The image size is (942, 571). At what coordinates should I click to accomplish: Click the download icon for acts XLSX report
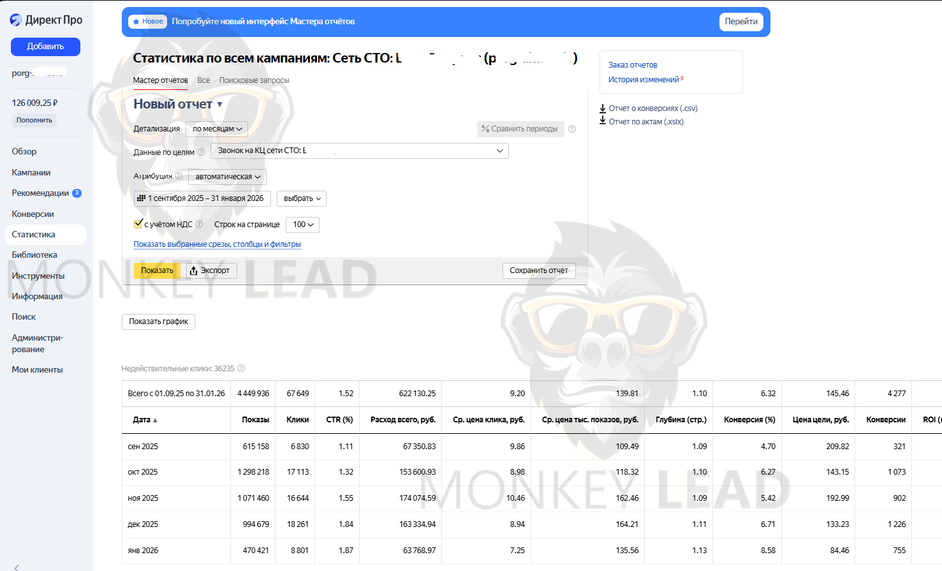pyautogui.click(x=603, y=121)
